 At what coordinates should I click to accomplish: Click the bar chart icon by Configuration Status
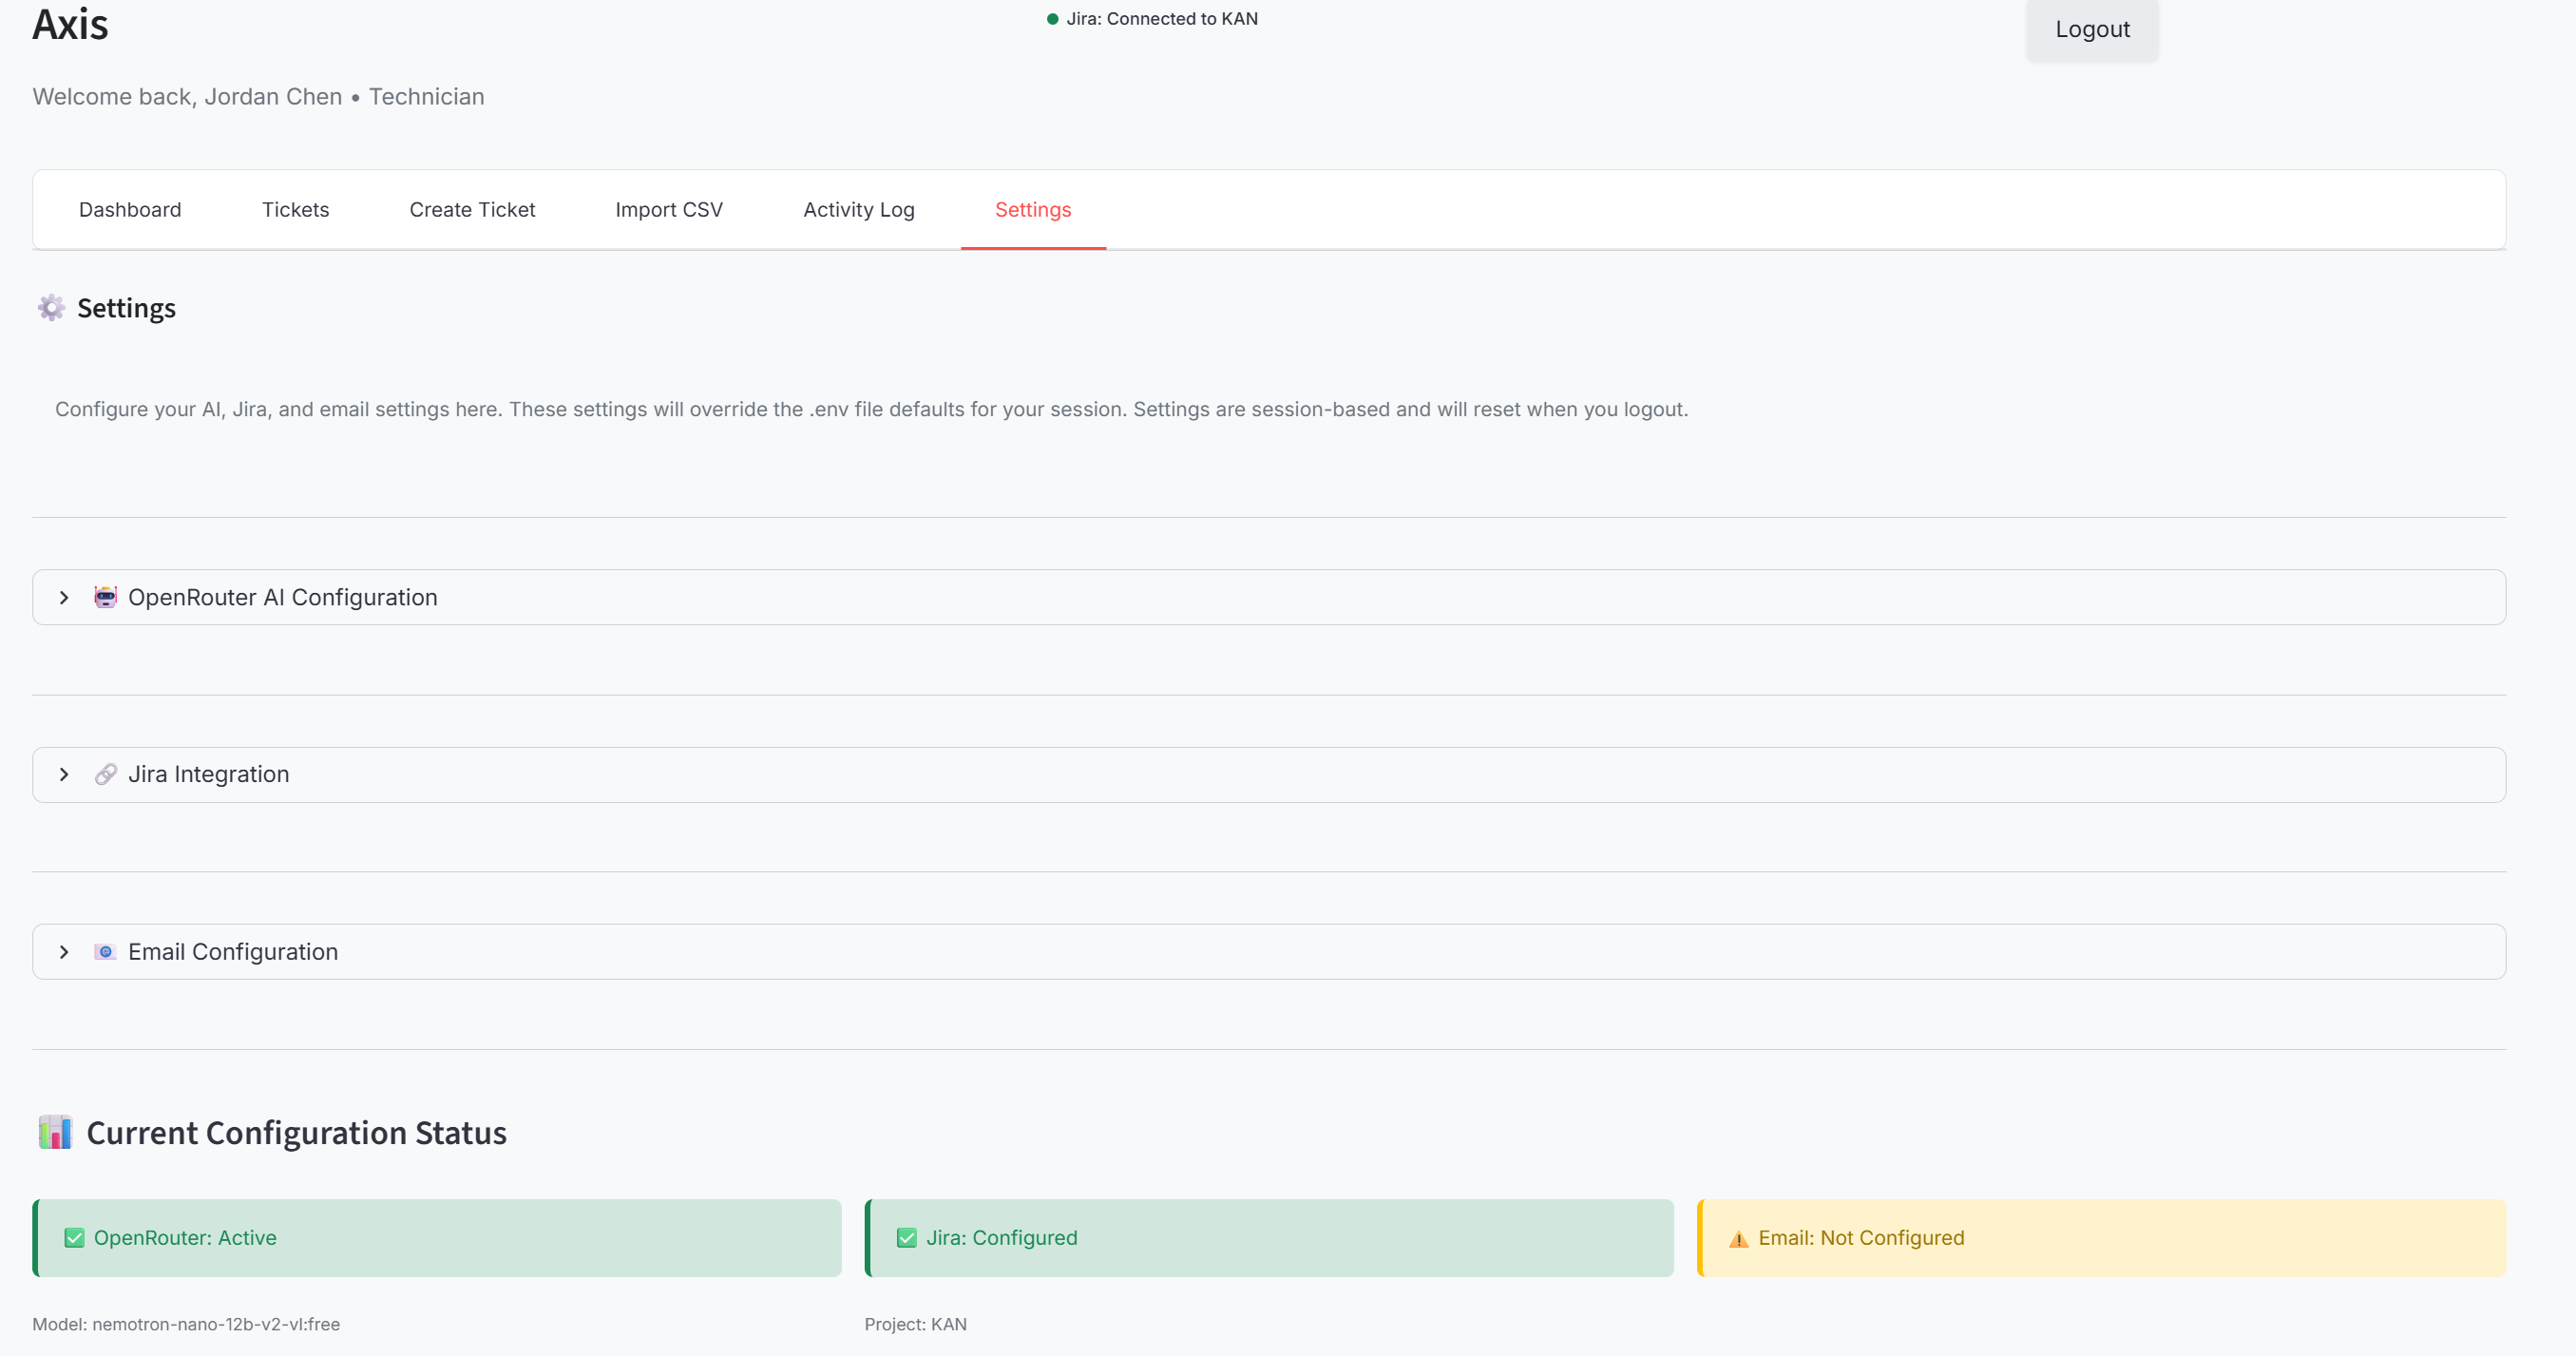(x=55, y=1133)
